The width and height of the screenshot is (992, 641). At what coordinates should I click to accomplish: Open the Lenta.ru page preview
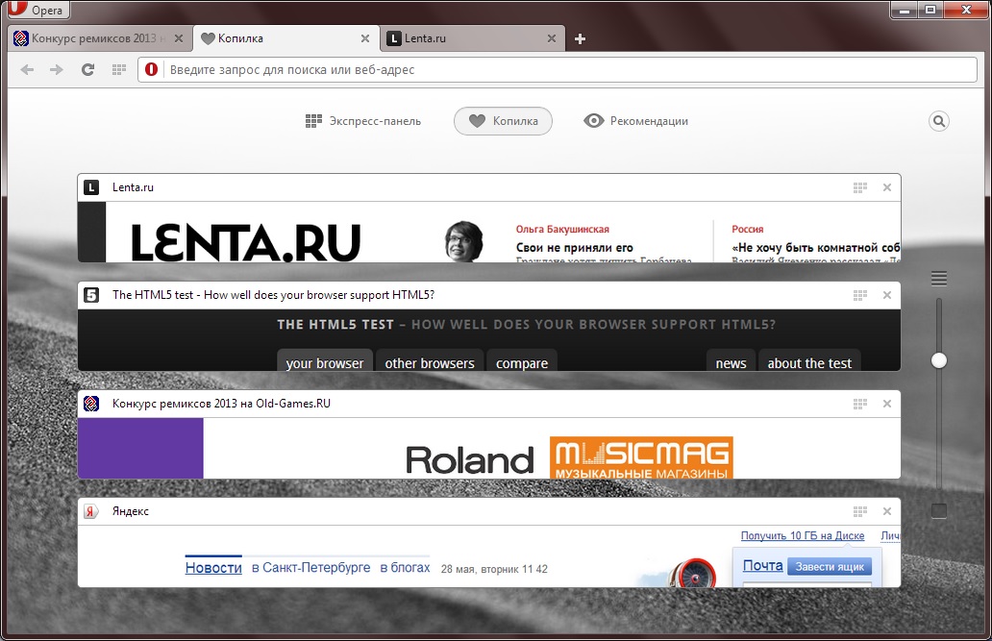pyautogui.click(x=489, y=232)
